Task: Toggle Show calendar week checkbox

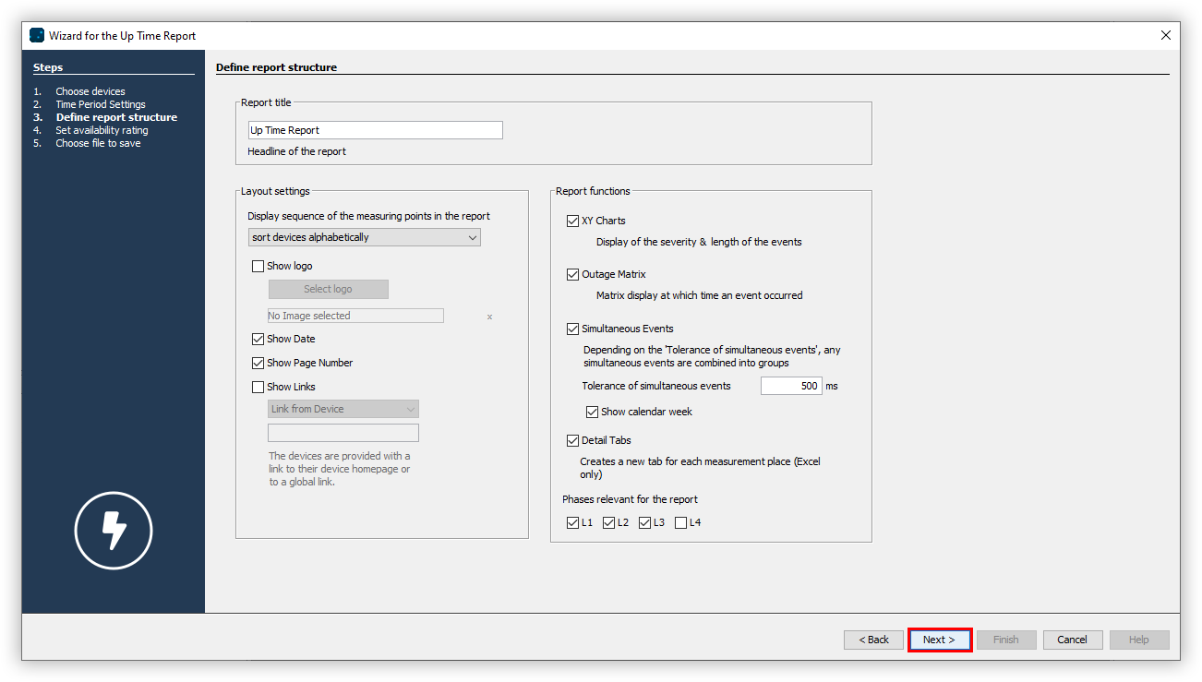Action: coord(593,413)
